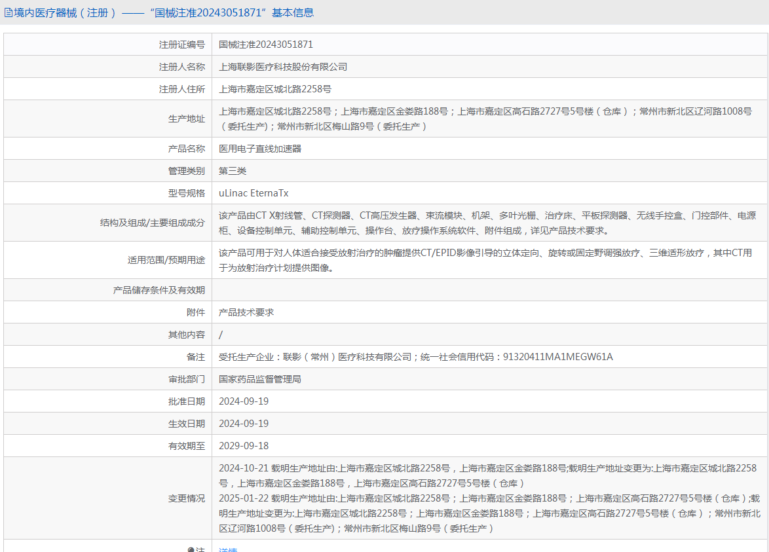769x552 pixels.
Task: Click the 注册人住所 label
Action: (x=182, y=89)
